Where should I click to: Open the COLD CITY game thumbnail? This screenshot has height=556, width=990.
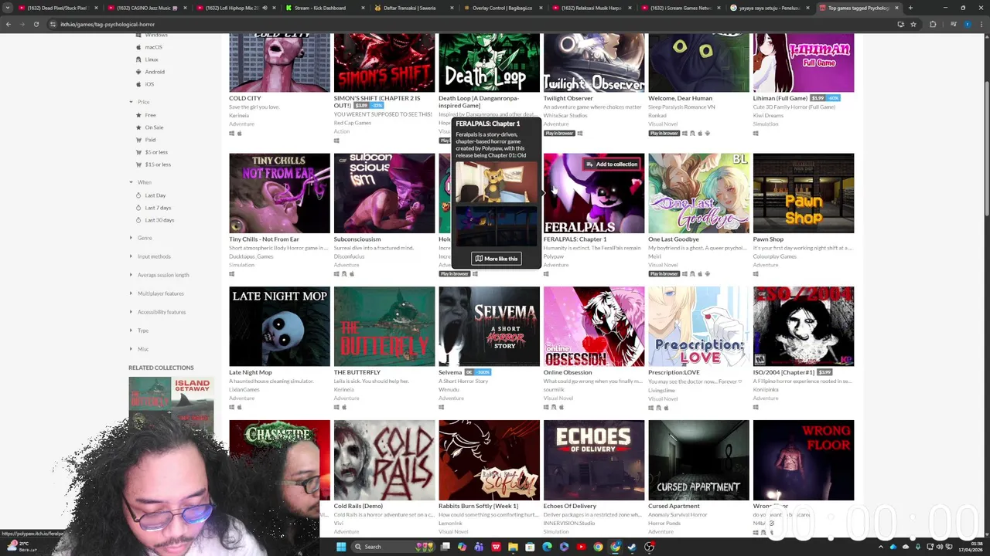279,63
